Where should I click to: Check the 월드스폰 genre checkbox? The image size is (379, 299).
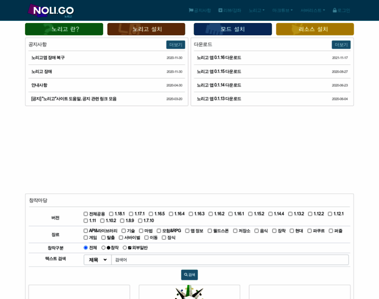click(x=210, y=231)
